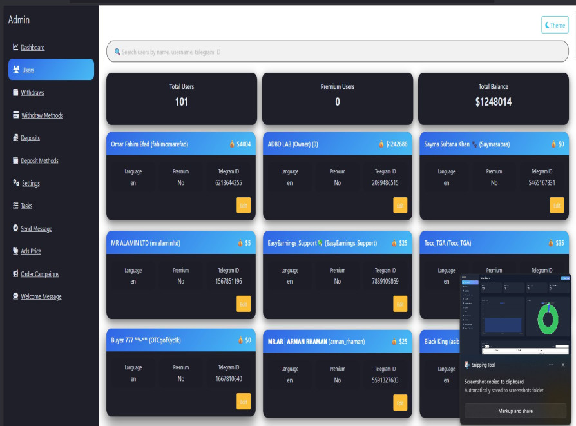Toggle the Theme dark mode button
Screen dimensions: 576x426
coord(555,25)
